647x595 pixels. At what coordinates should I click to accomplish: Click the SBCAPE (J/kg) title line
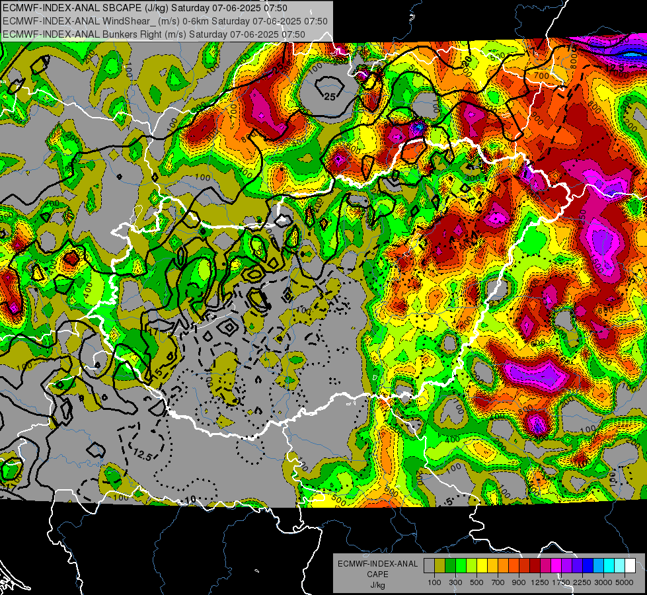point(145,8)
